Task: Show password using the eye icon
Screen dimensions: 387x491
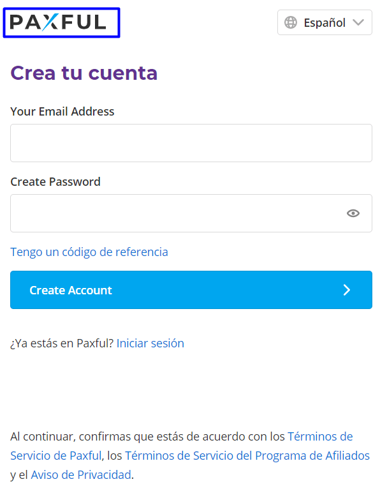Action: pyautogui.click(x=353, y=213)
